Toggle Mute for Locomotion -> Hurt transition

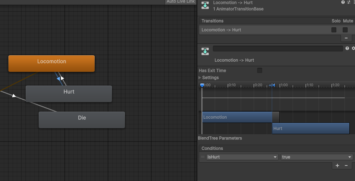(345, 30)
